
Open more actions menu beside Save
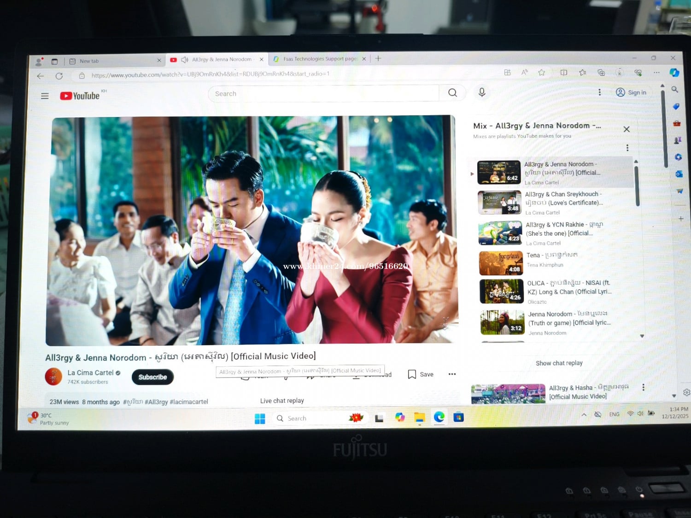[452, 374]
